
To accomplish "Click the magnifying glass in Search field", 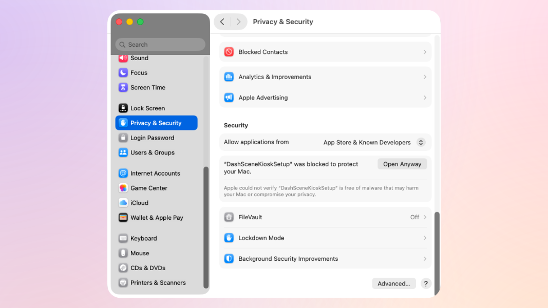I will (x=122, y=45).
